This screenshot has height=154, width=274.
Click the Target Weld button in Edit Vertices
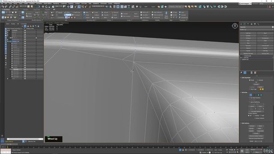tap(260, 131)
